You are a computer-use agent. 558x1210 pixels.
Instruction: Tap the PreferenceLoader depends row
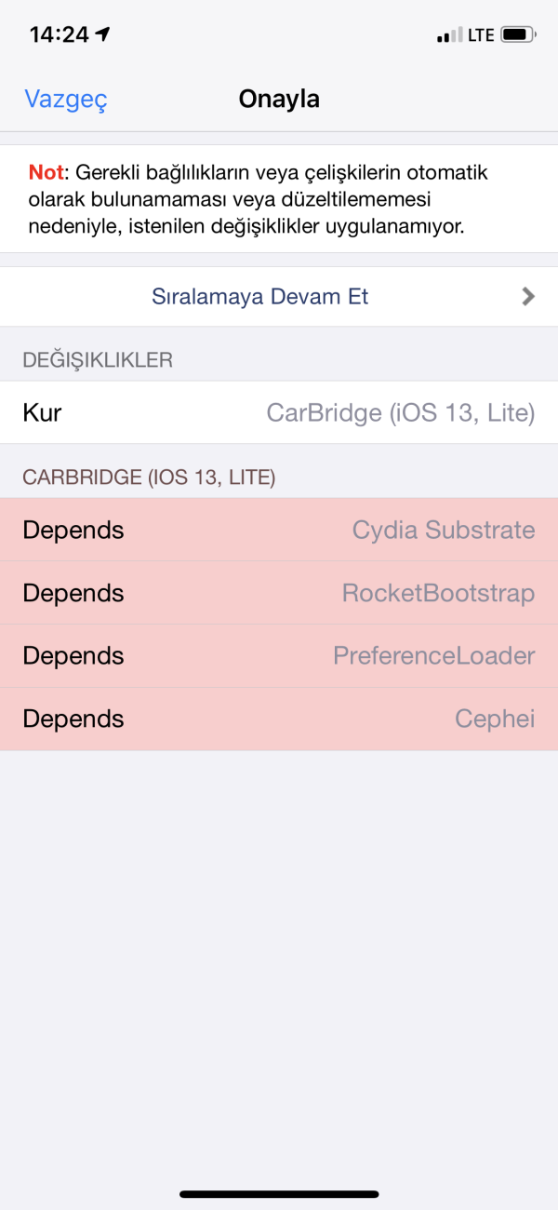(x=279, y=655)
